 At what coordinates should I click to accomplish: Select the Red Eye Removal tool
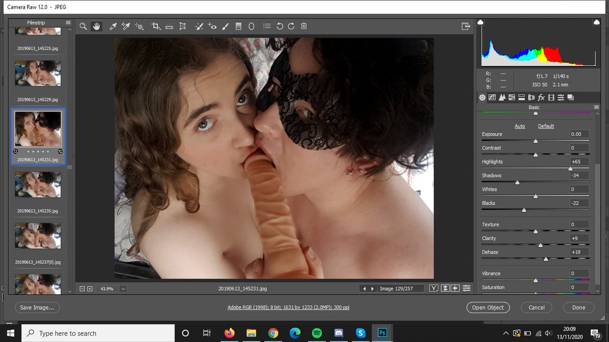213,26
